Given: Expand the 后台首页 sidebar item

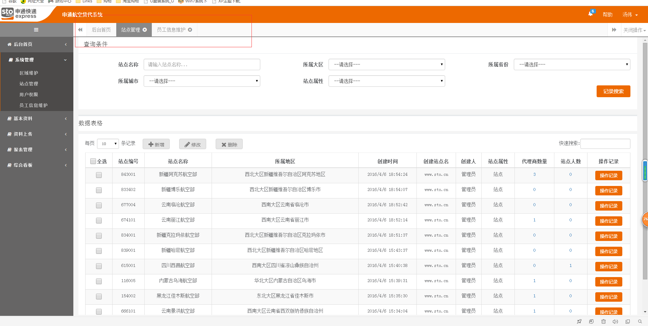Looking at the screenshot, I should 37,44.
